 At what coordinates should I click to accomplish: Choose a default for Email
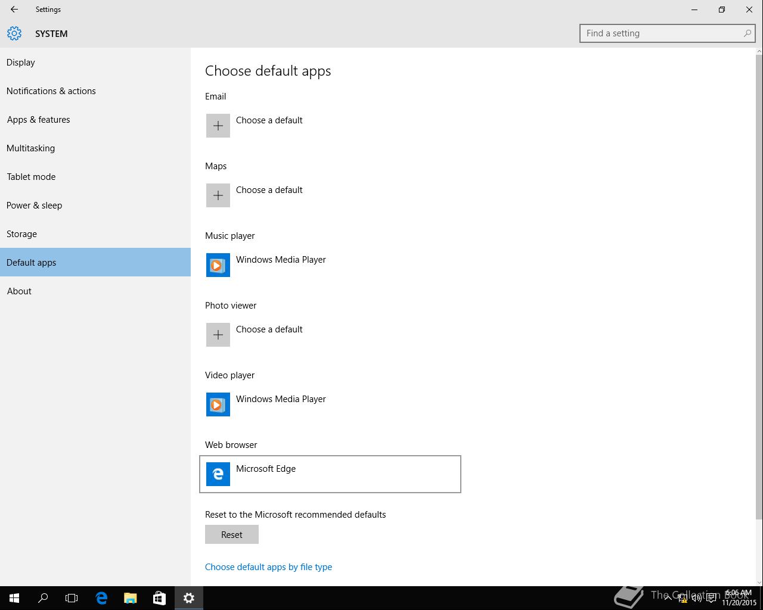pos(330,126)
